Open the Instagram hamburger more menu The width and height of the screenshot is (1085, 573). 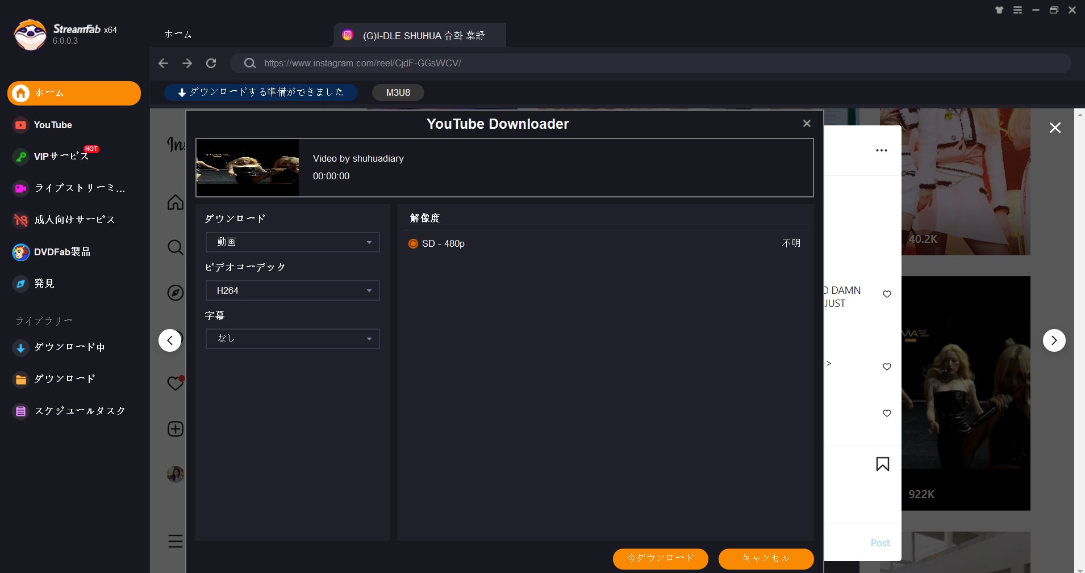[x=176, y=541]
